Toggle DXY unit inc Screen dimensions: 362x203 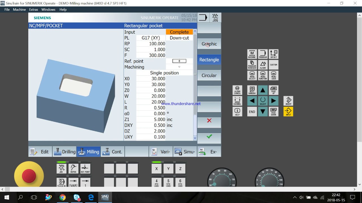[170, 125]
